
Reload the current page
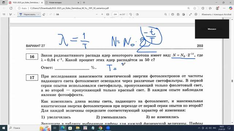pos(11,8)
